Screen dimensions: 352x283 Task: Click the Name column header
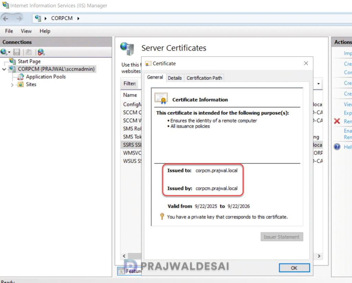click(x=130, y=95)
